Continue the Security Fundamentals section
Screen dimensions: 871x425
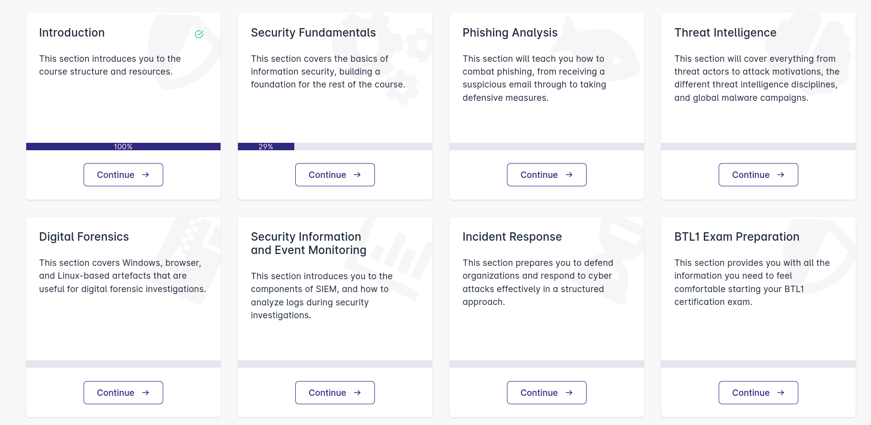pyautogui.click(x=335, y=174)
